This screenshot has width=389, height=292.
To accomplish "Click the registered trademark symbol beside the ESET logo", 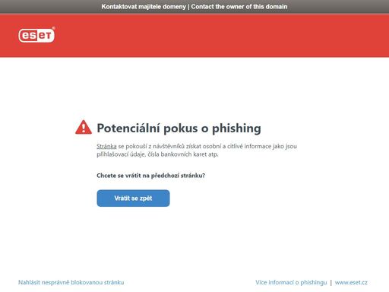I will 53,28.
